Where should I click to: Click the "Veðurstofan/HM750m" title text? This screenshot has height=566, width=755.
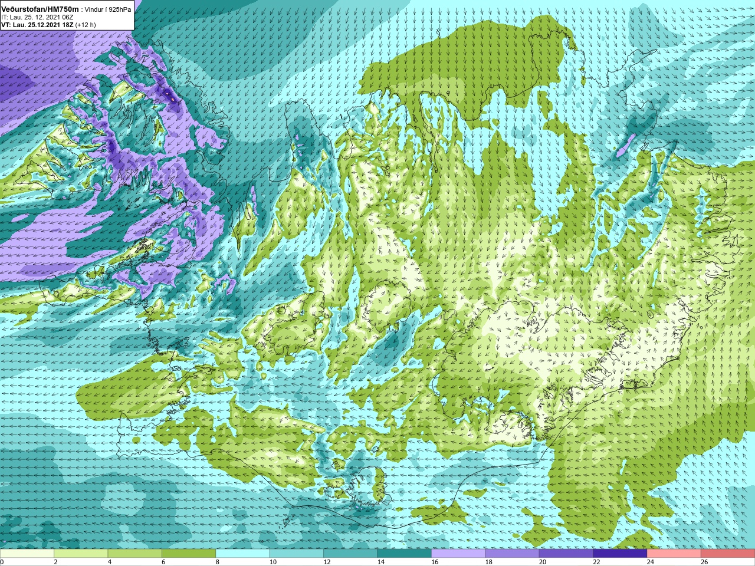pos(40,9)
